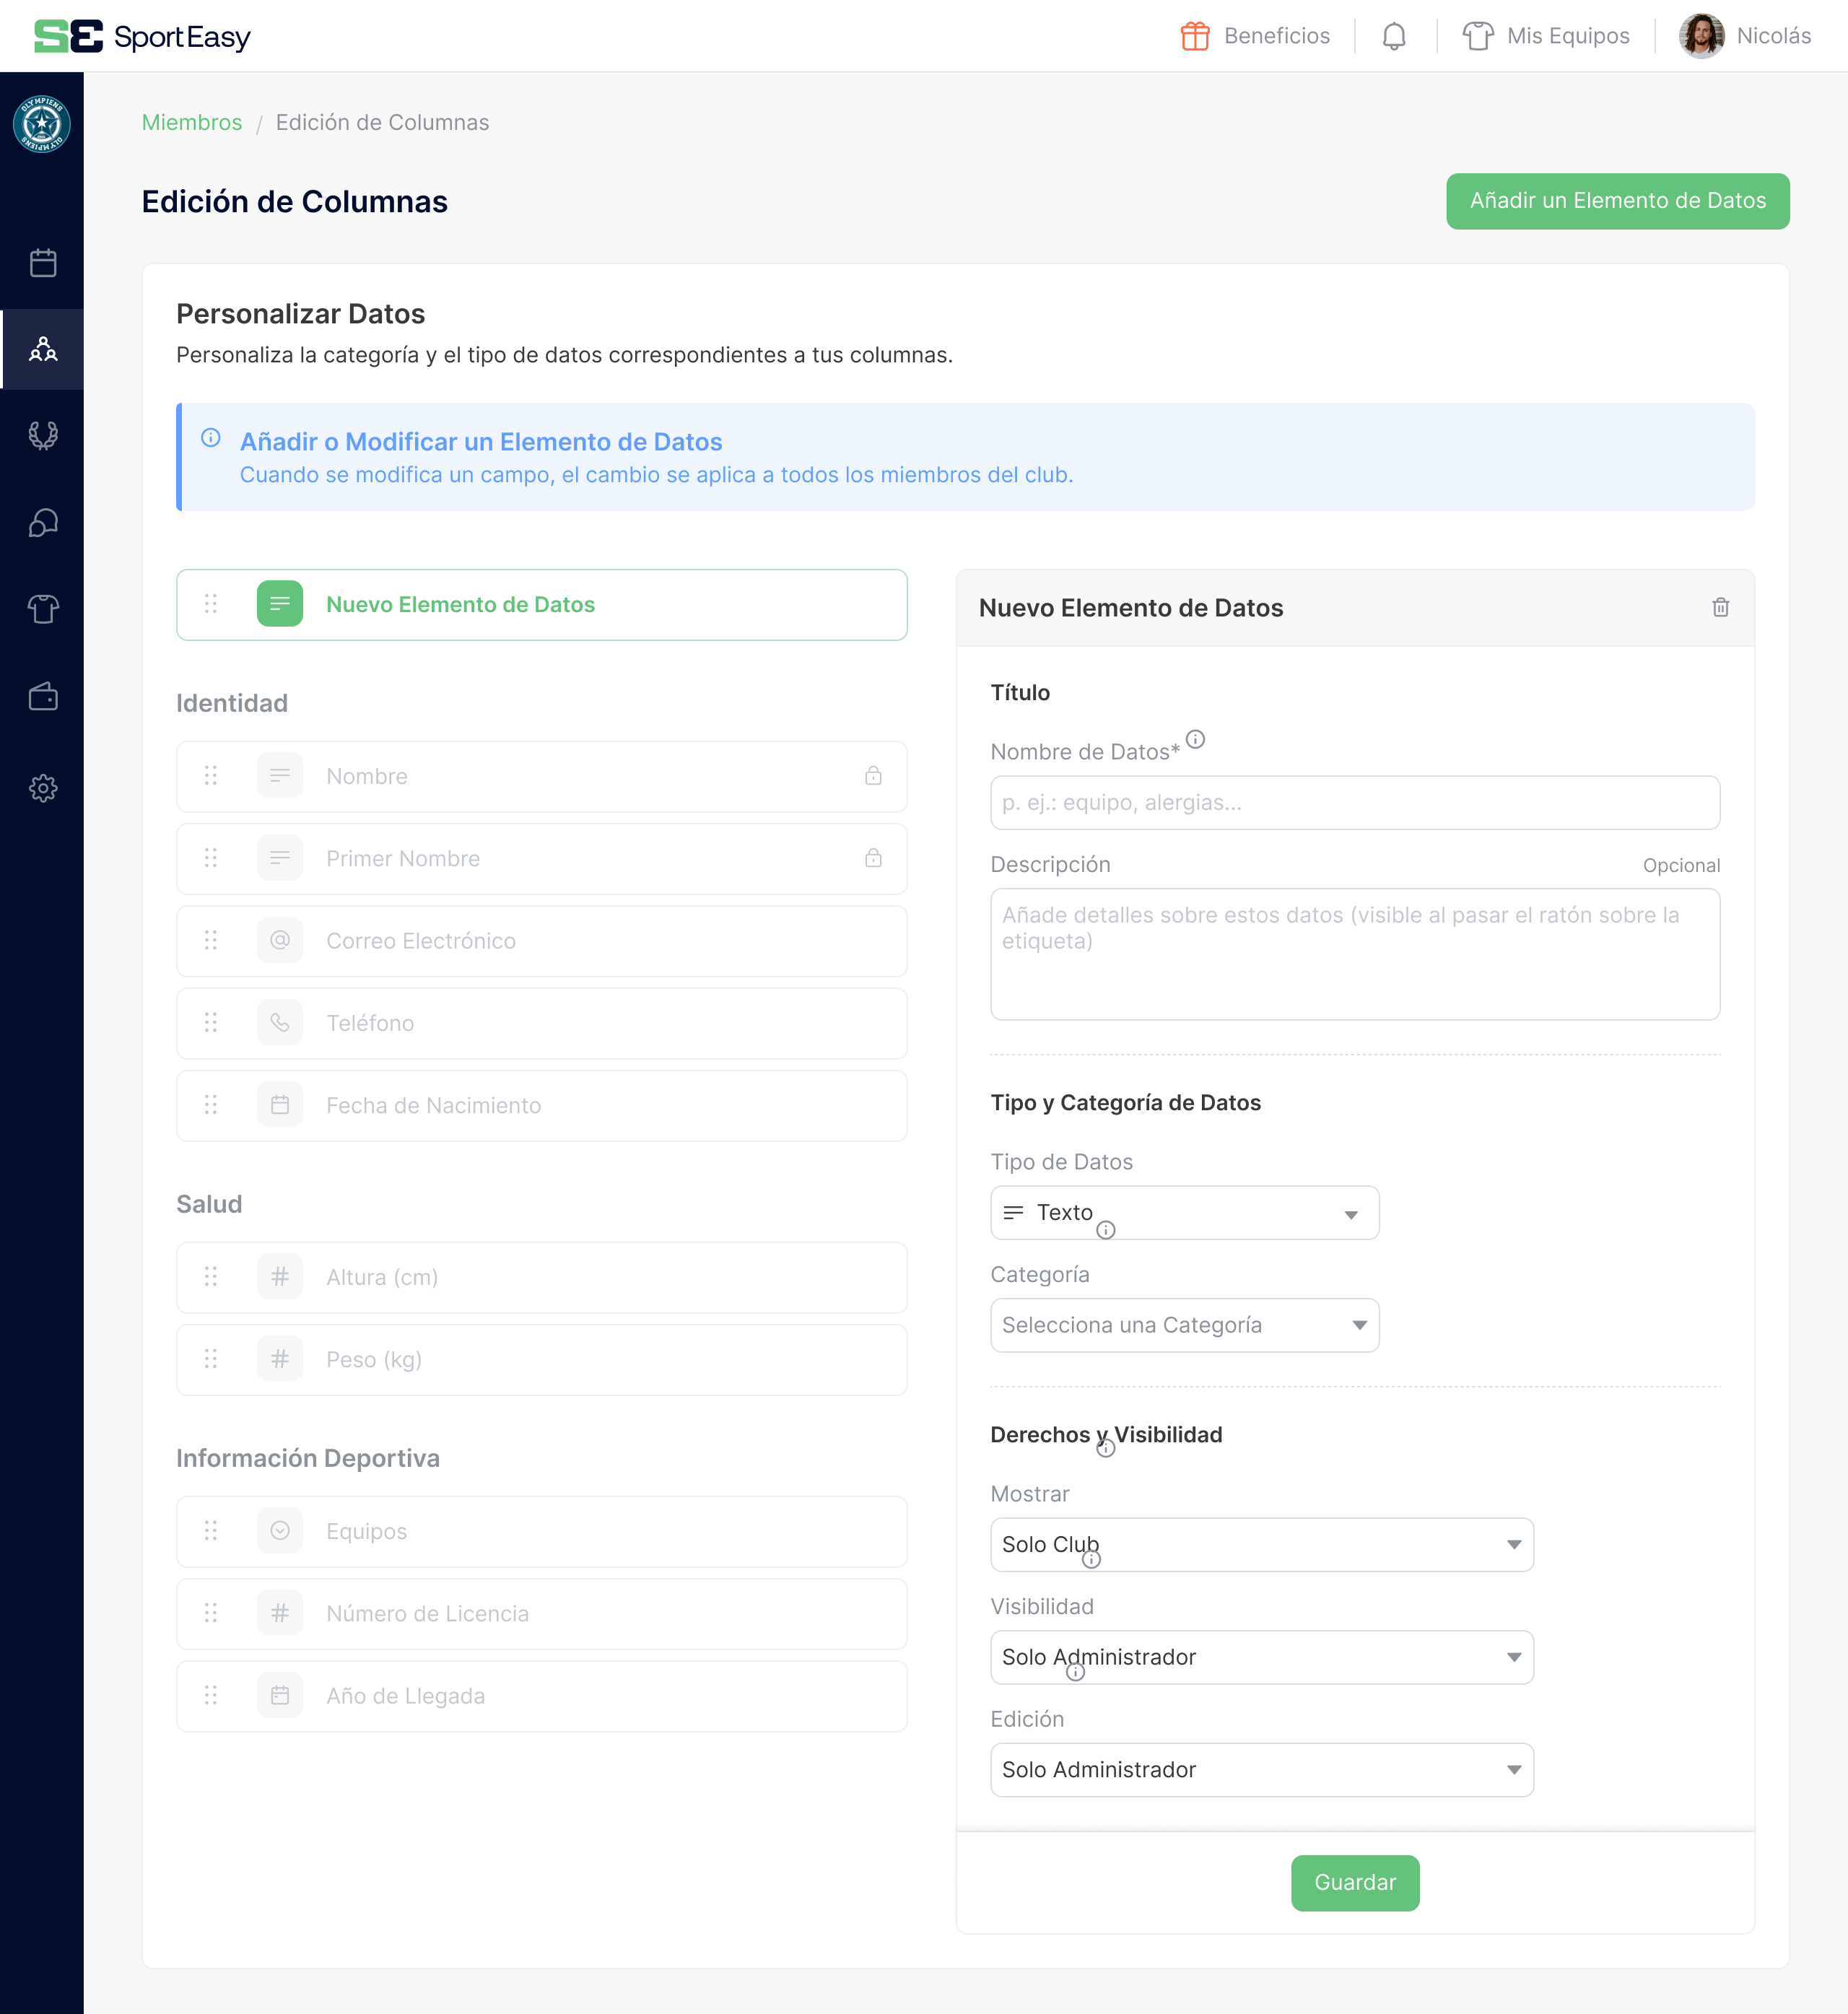Open the calendar section in the sidebar
The image size is (1848, 2014).
point(42,263)
